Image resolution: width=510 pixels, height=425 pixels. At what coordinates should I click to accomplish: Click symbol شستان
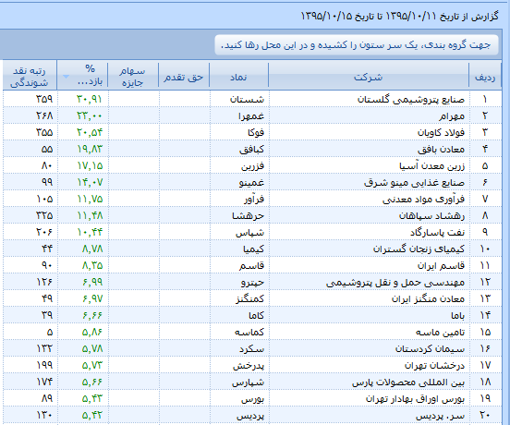coord(248,99)
